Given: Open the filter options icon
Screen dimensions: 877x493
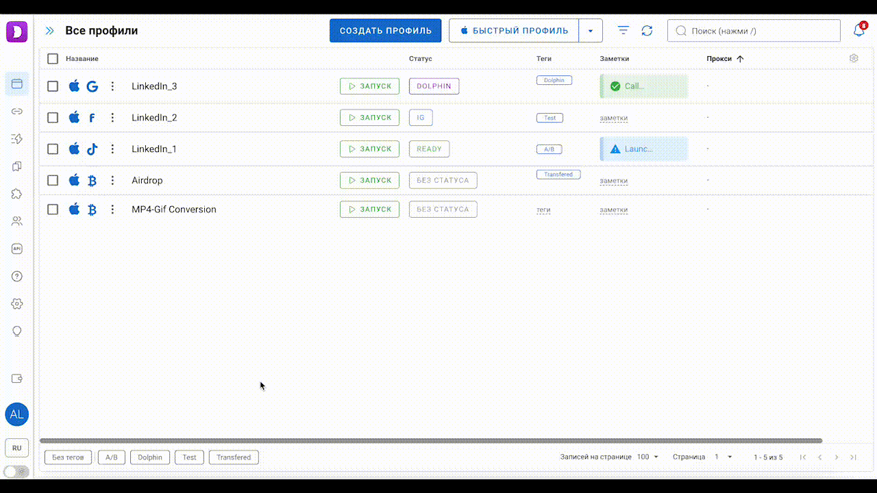Looking at the screenshot, I should (x=623, y=31).
